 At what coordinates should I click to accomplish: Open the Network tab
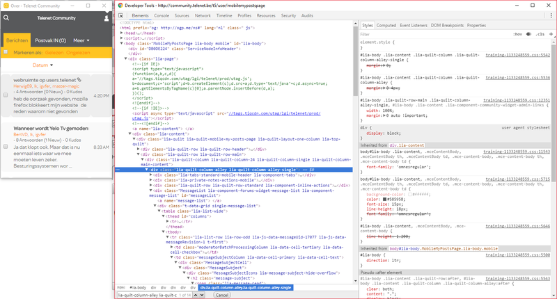[x=203, y=15]
